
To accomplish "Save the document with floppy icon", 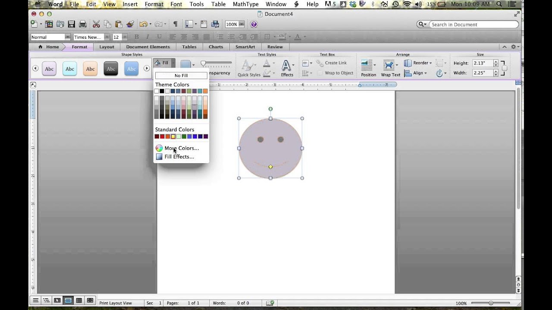I will pos(71,24).
